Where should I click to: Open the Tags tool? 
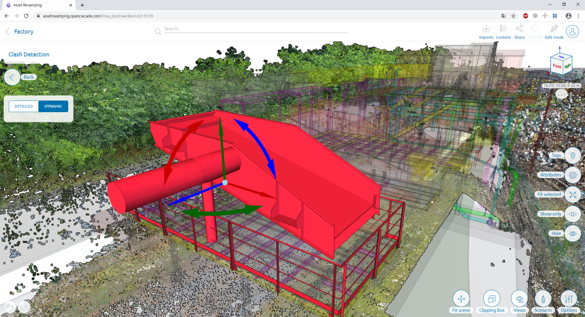coord(572,156)
